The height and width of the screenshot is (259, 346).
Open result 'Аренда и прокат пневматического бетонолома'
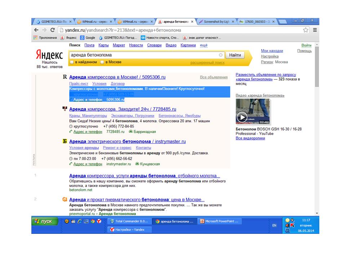[x=137, y=200]
